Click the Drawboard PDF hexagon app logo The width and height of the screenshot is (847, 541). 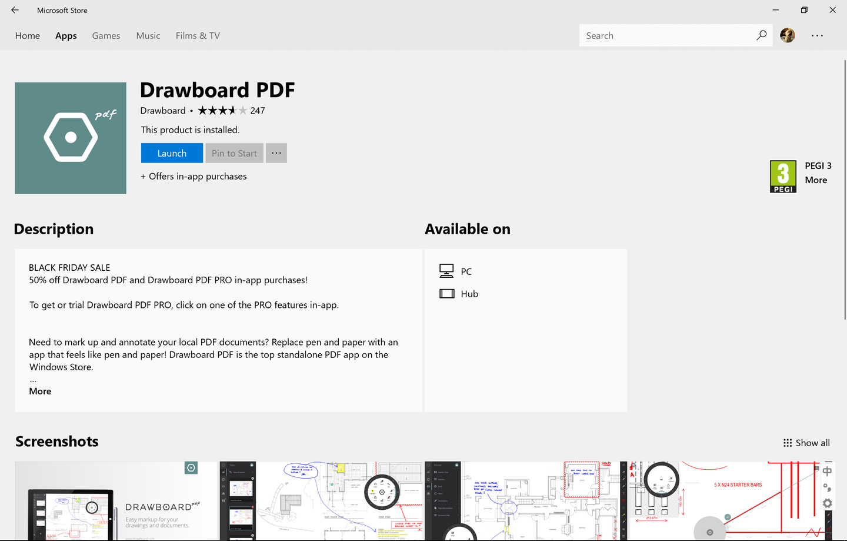click(70, 138)
